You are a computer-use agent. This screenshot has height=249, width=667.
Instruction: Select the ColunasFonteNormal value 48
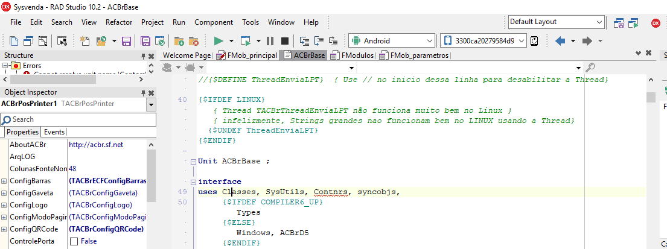click(x=72, y=169)
